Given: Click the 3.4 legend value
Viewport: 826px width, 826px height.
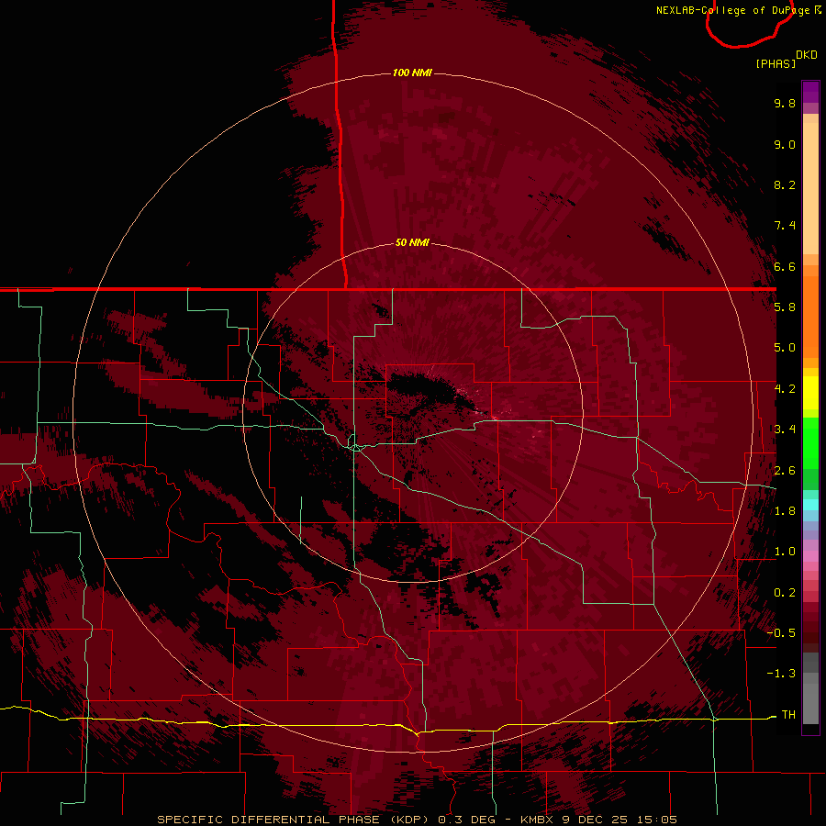Looking at the screenshot, I should coord(785,430).
